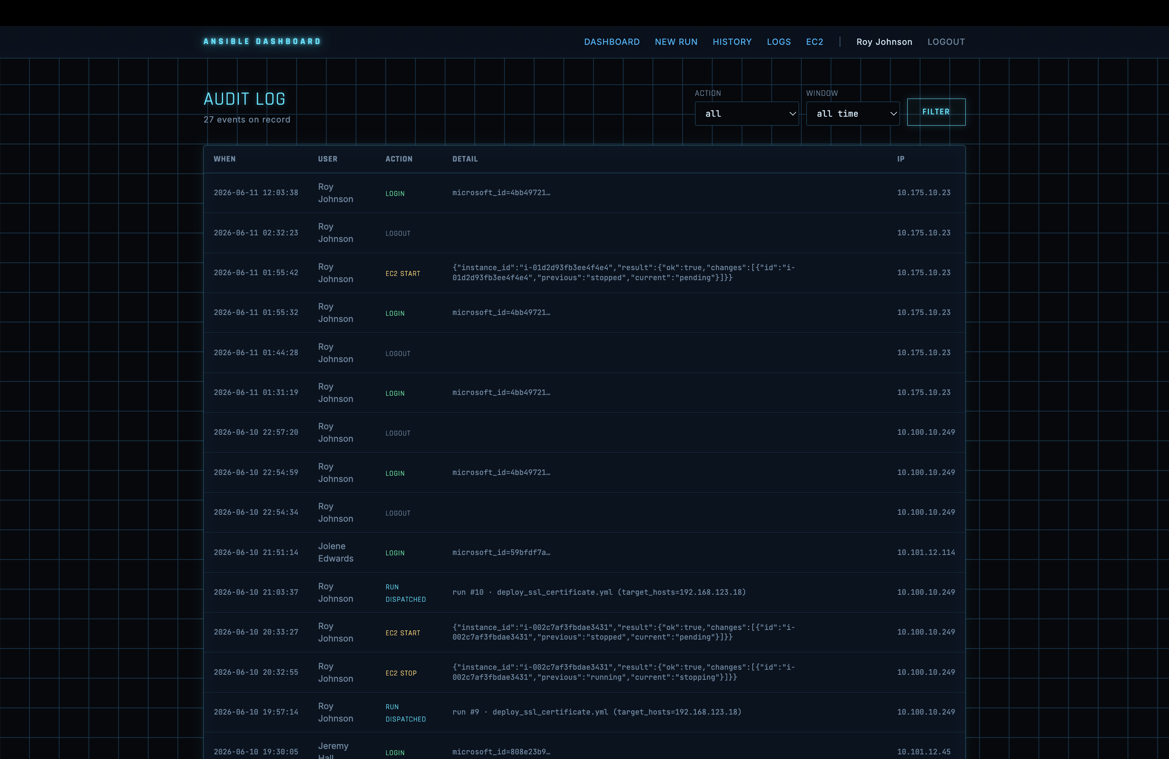Click RUN DISPATCHED tag for run #9
This screenshot has height=759, width=1169.
click(x=406, y=713)
